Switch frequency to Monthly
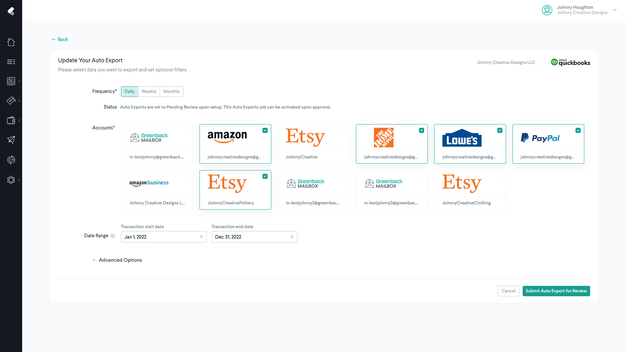Image resolution: width=626 pixels, height=352 pixels. tap(171, 92)
